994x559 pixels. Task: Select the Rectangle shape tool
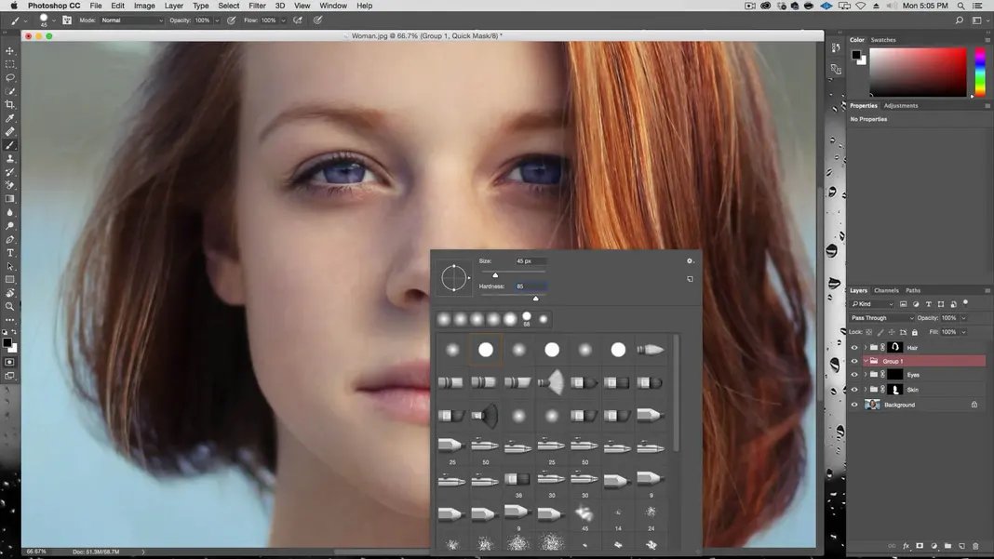(10, 279)
